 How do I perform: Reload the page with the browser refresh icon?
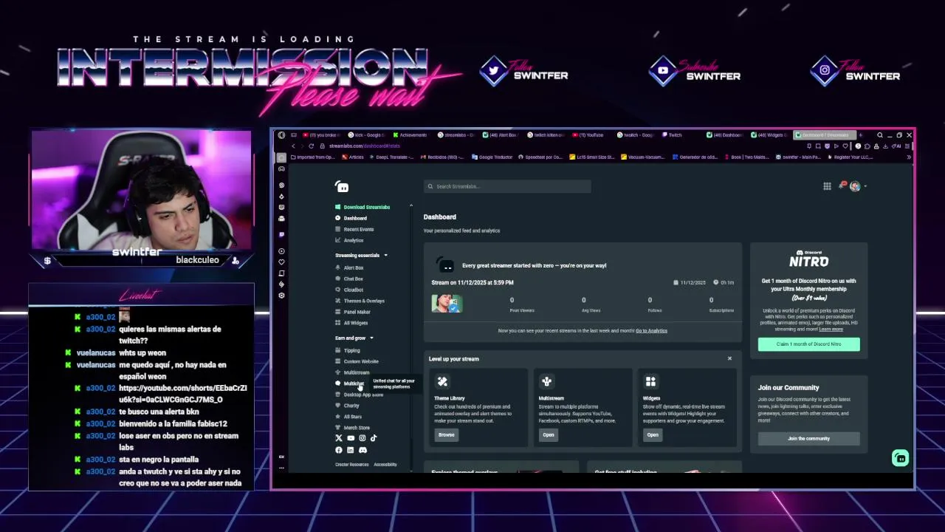tap(311, 146)
